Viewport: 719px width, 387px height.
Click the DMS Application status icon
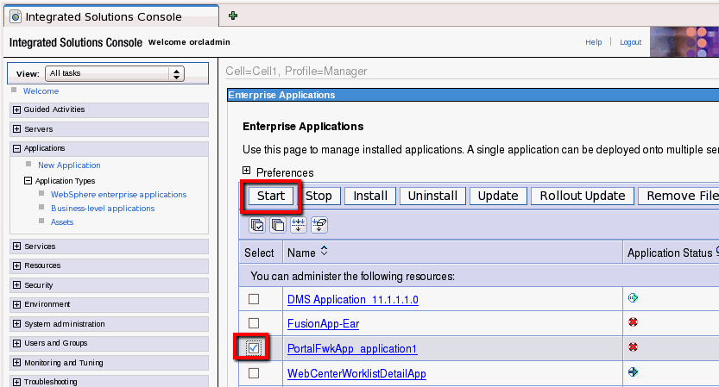click(633, 298)
